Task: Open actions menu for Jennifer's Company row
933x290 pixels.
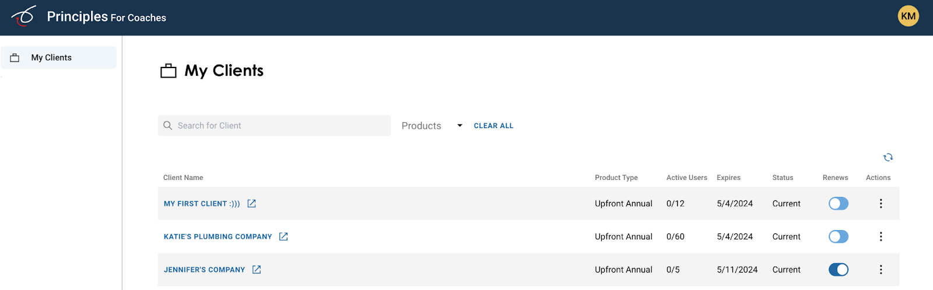Action: (x=881, y=270)
